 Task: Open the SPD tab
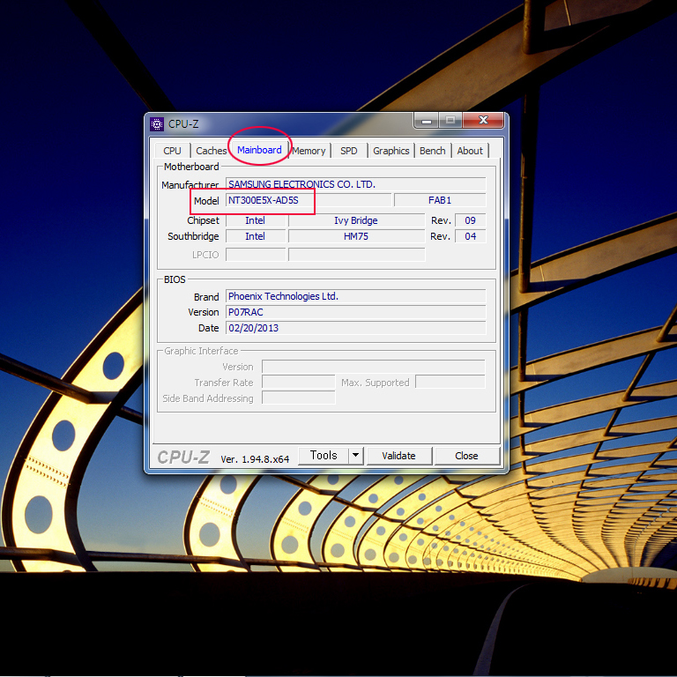(349, 151)
